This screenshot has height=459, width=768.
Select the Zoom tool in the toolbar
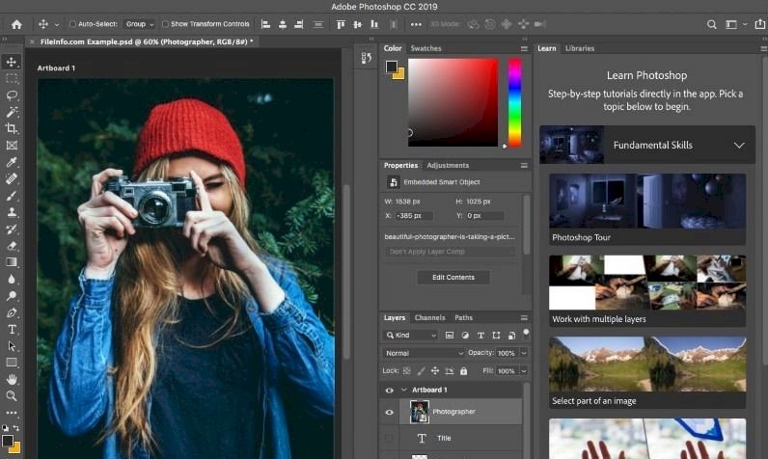13,395
